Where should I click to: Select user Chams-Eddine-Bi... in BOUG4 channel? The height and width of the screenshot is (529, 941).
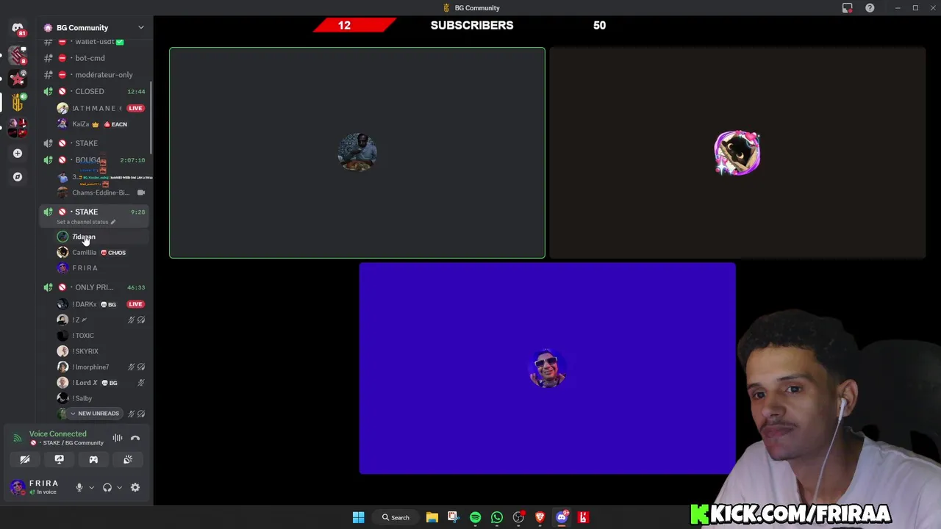[101, 192]
